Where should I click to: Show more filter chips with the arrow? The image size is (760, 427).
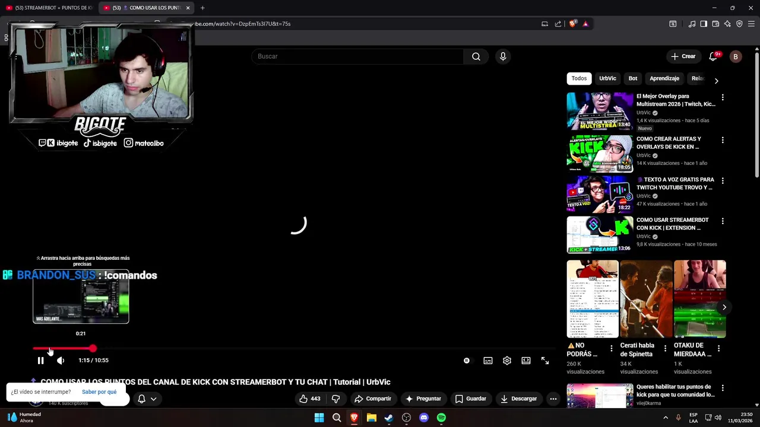click(x=716, y=81)
